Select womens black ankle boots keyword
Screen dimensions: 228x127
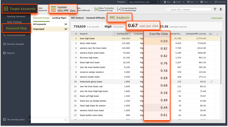(x=92, y=53)
